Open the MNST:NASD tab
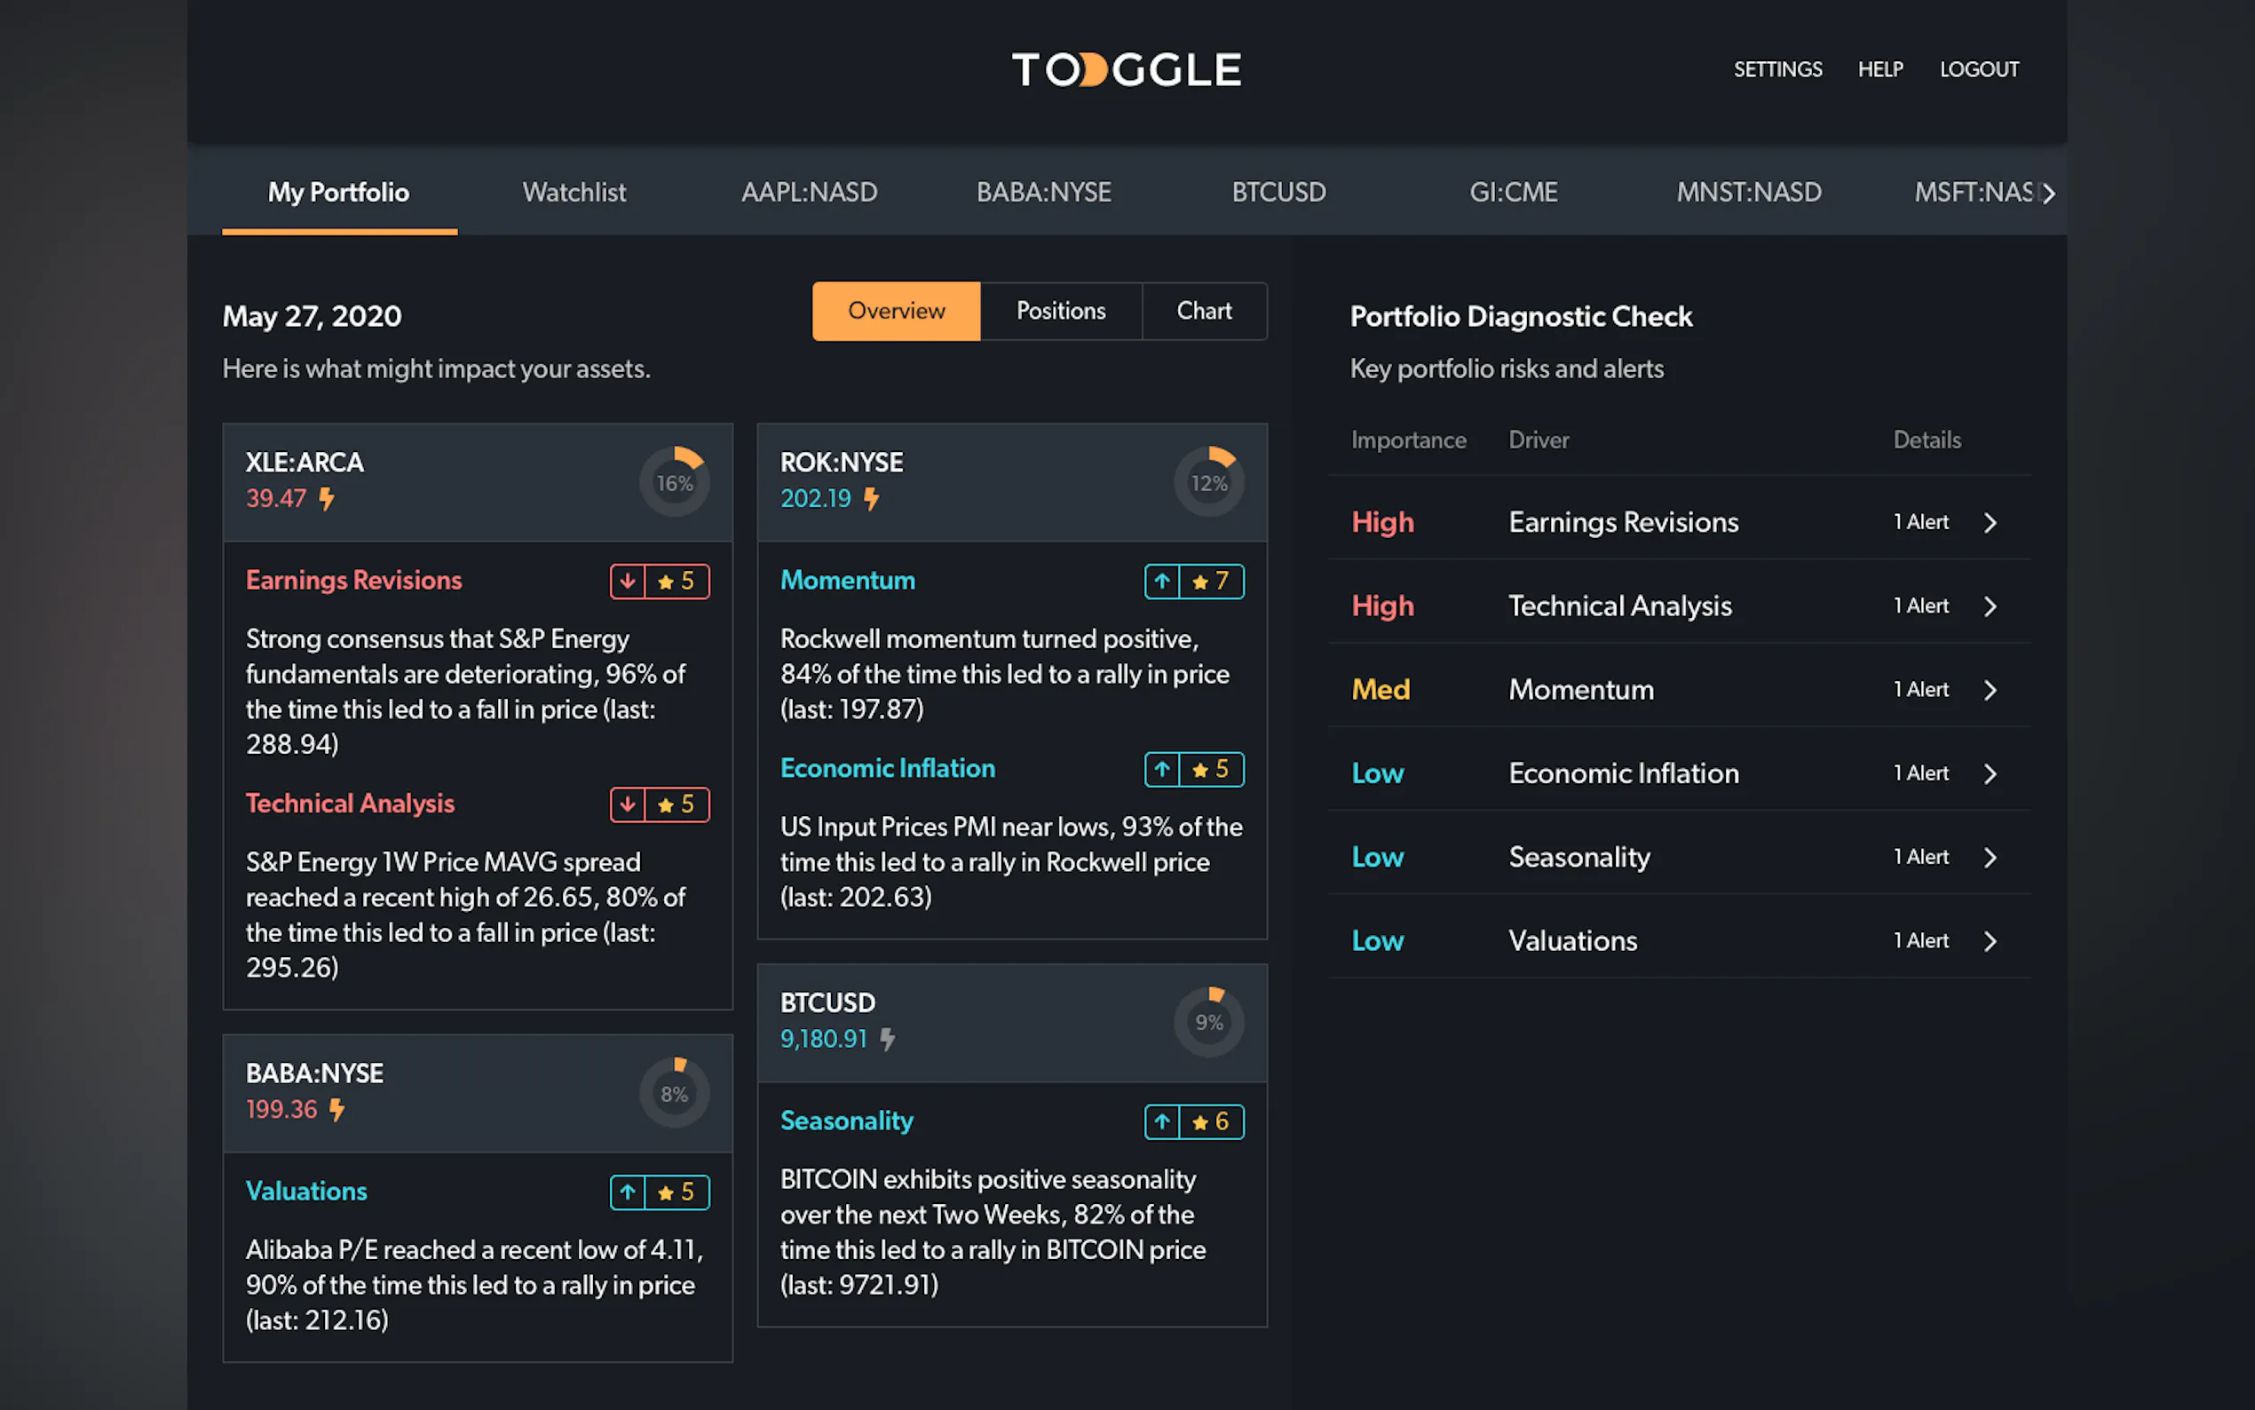 [1749, 192]
